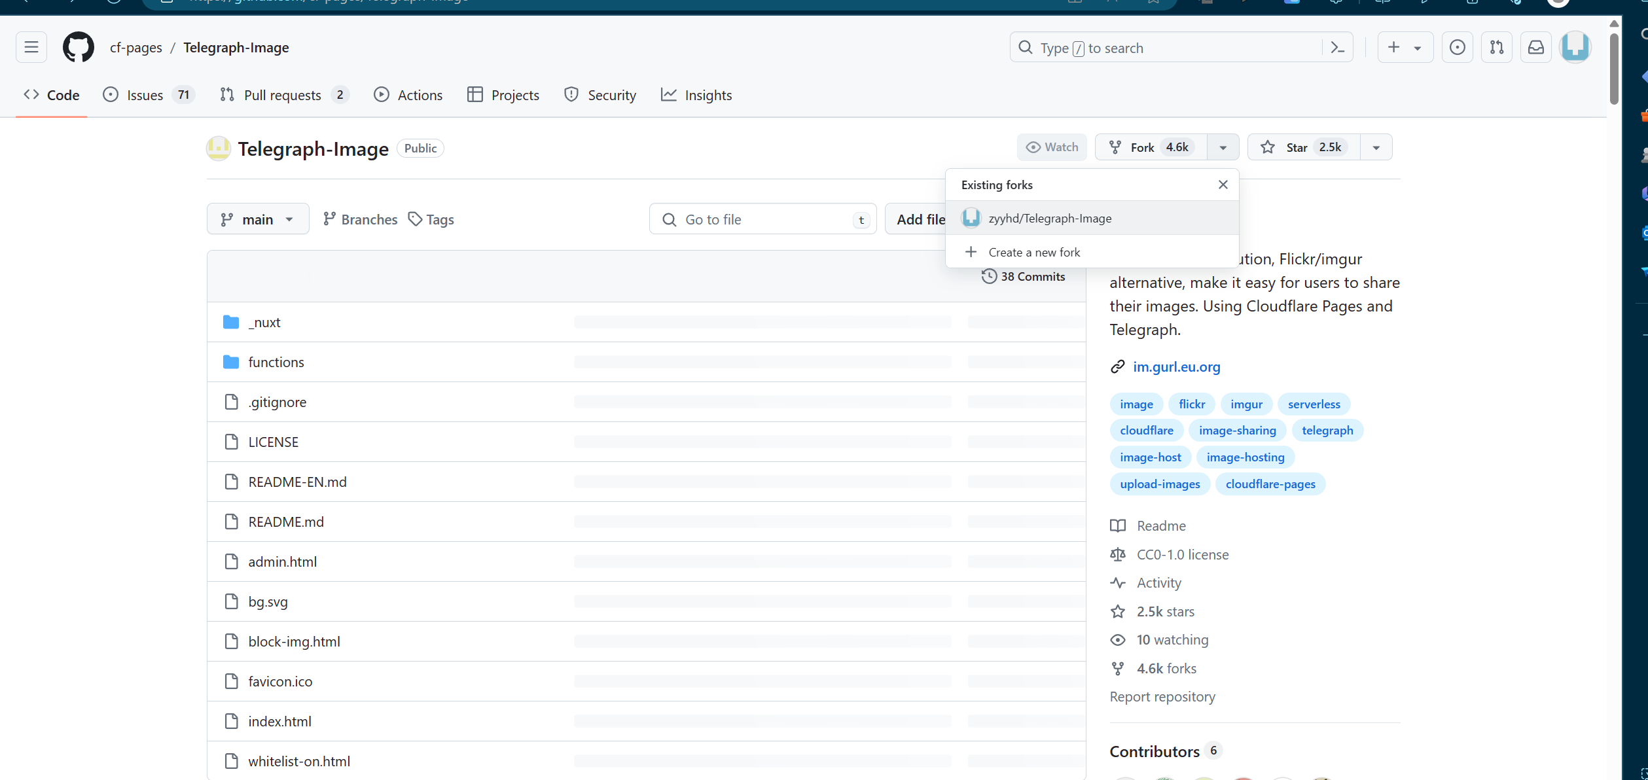Open the notifications inbox icon
This screenshot has height=780, width=1648.
click(x=1535, y=47)
